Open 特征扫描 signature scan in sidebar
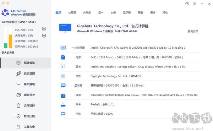Viewport: 213px width, 131px height. tap(26, 116)
